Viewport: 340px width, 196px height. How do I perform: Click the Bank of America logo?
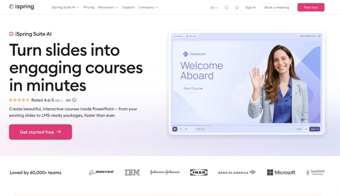coord(237,172)
